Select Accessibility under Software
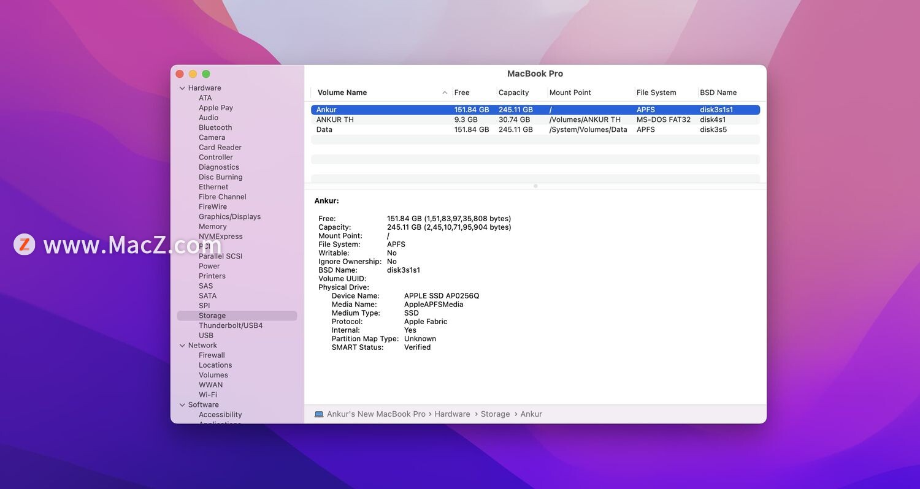 pyautogui.click(x=220, y=415)
